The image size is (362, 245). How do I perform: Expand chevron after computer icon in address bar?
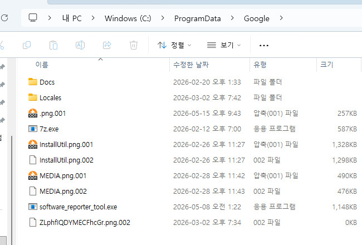coord(50,18)
